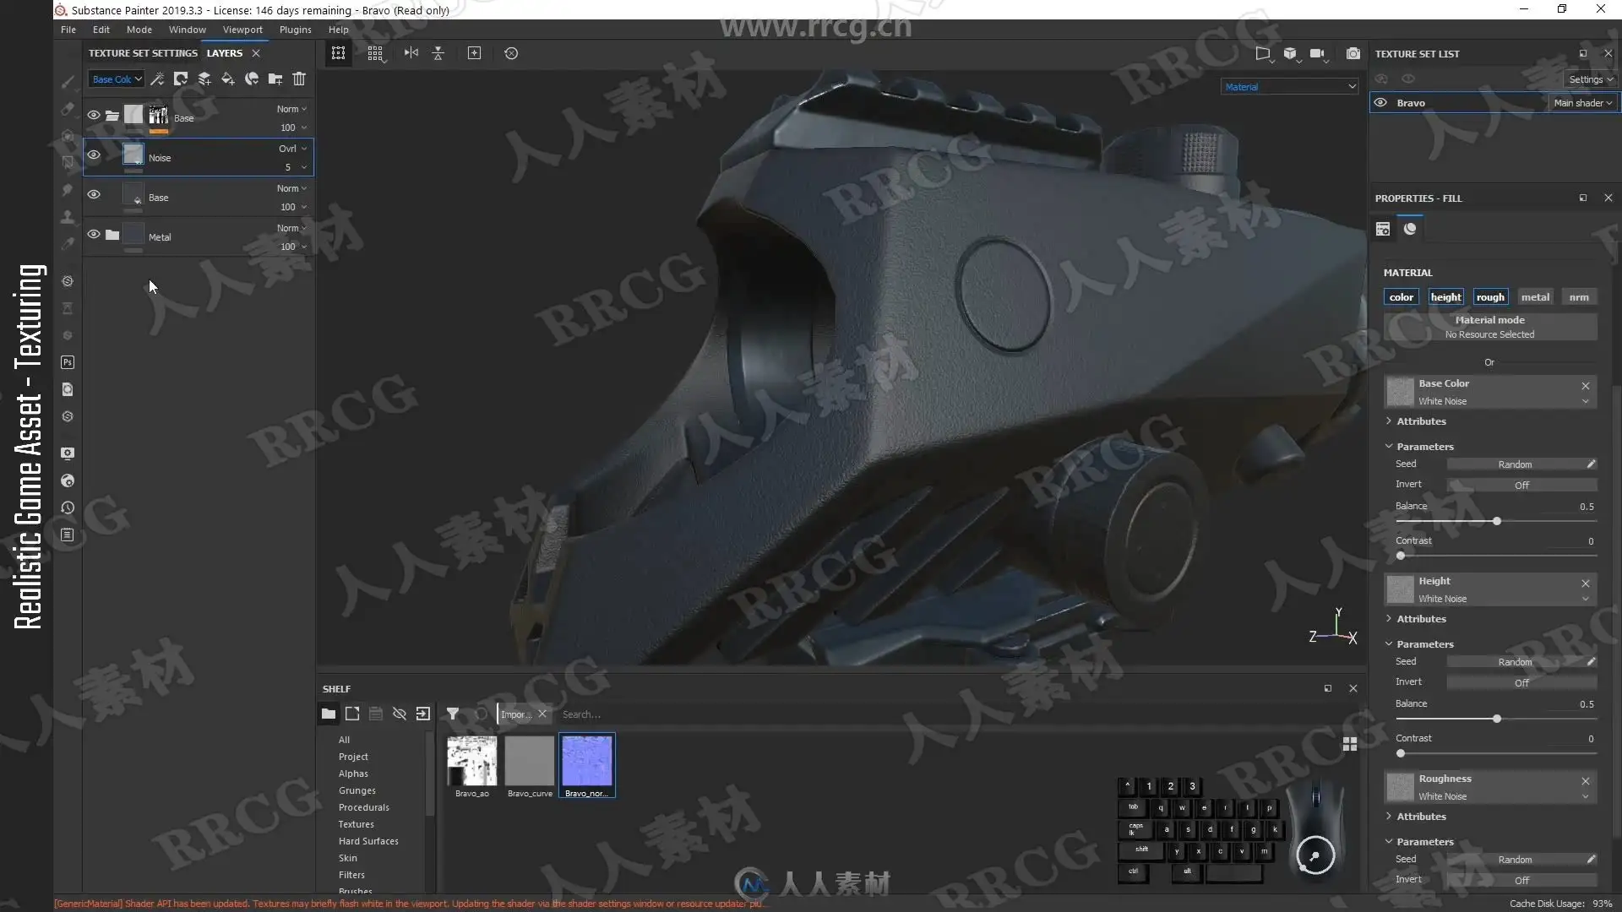
Task: Toggle visibility of Bravo texture set
Action: 1380,103
